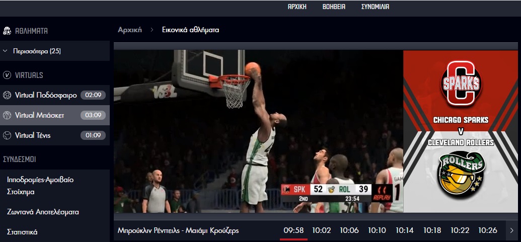
Task: Open Ζωντανά Αποτελέσματα live results link
Action: pyautogui.click(x=43, y=212)
